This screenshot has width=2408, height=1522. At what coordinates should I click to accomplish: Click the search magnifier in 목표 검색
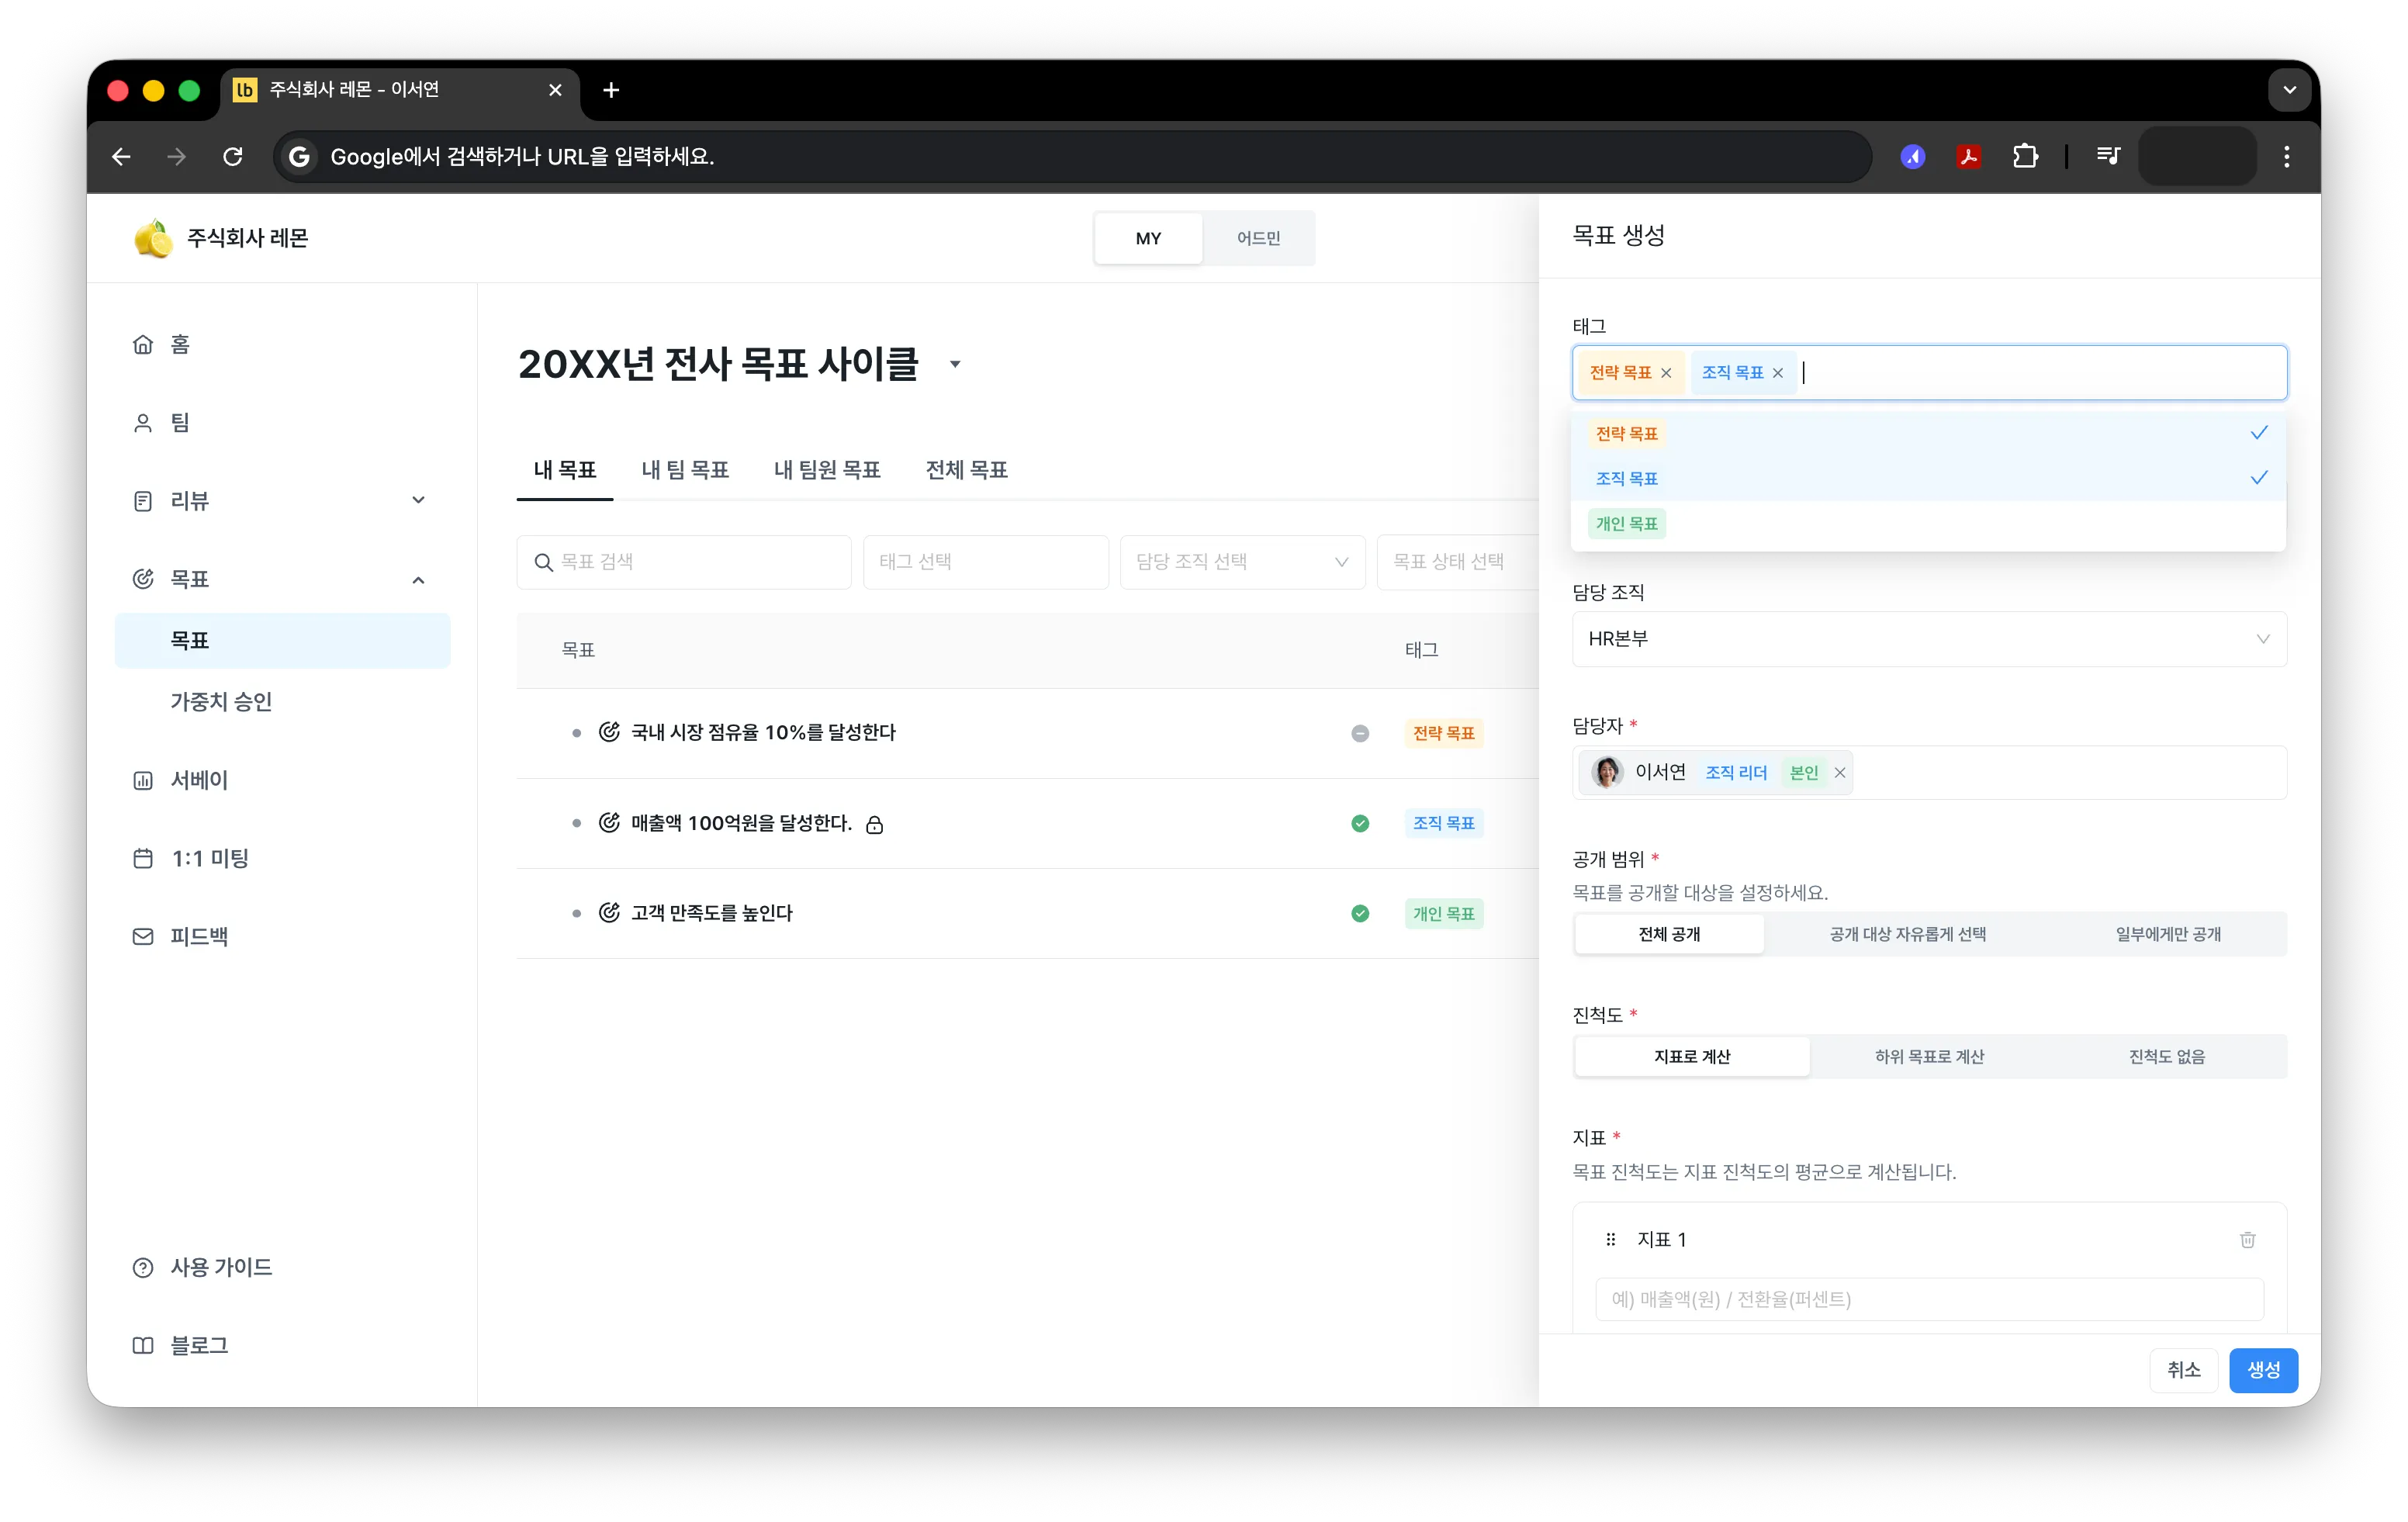click(543, 562)
